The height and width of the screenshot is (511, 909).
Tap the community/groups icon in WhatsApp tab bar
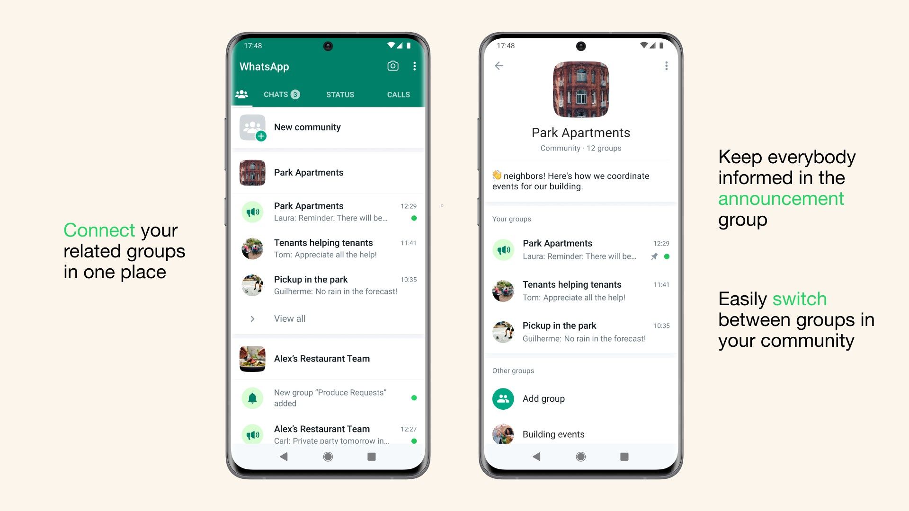click(x=243, y=94)
